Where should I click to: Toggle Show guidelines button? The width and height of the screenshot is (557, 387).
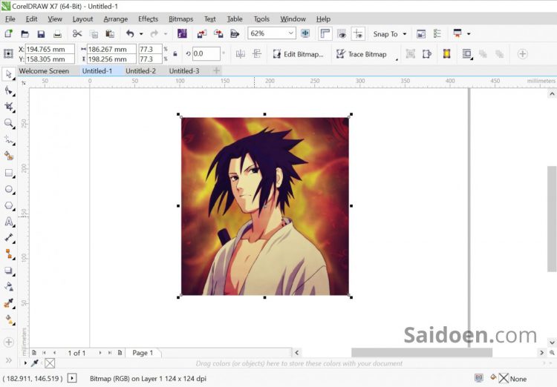click(358, 33)
